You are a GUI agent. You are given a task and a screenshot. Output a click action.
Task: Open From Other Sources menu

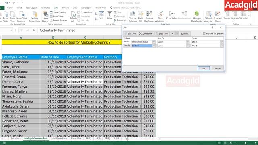click(21, 17)
